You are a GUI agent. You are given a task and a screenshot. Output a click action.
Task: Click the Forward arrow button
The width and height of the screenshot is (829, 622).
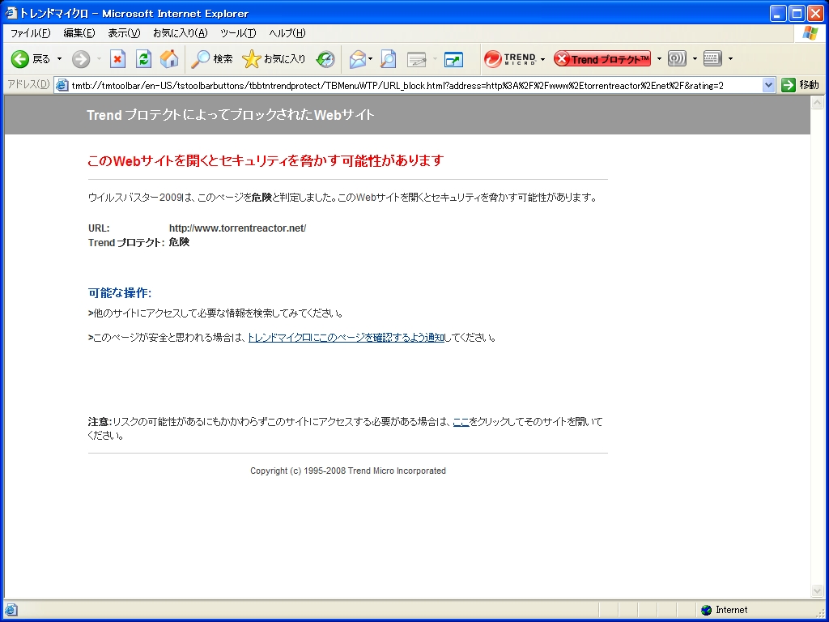pyautogui.click(x=81, y=58)
